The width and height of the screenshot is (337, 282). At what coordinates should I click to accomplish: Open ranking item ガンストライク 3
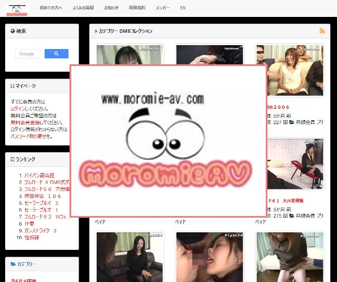click(x=40, y=231)
